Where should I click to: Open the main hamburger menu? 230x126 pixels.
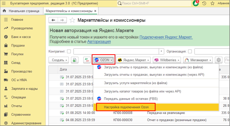[4, 3]
